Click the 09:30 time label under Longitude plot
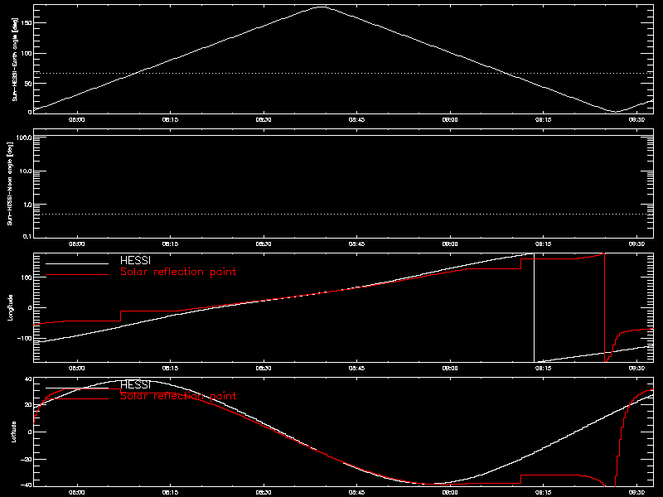The width and height of the screenshot is (663, 497). [x=636, y=369]
